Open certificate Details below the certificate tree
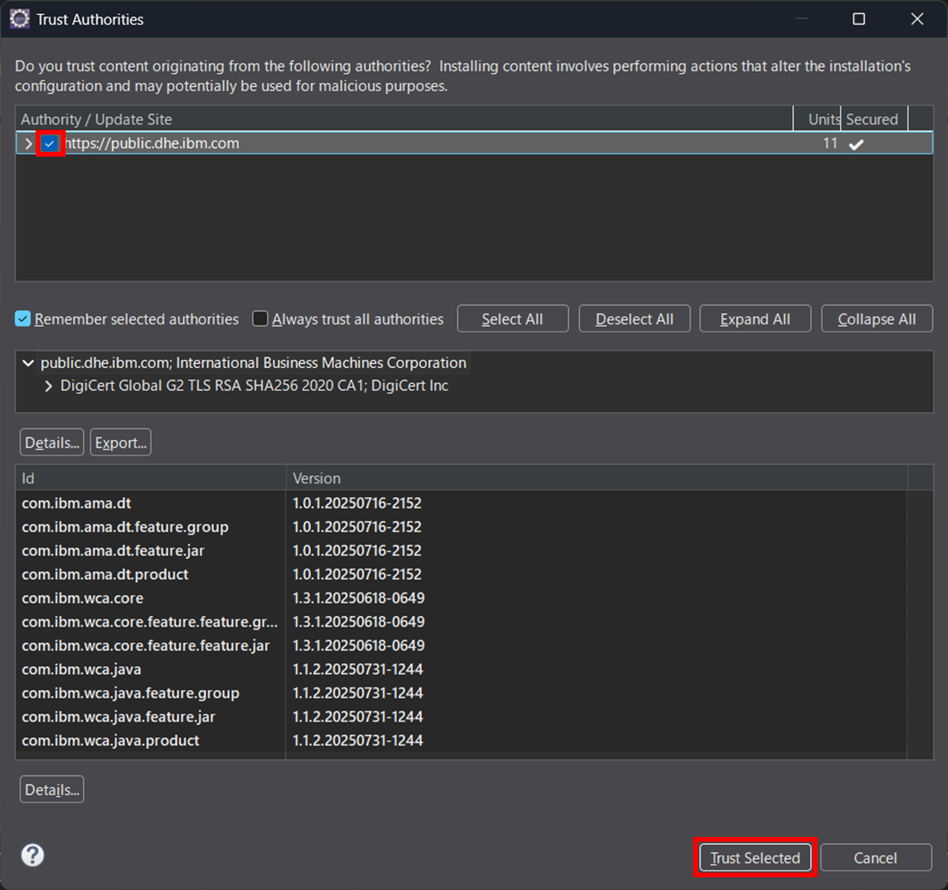 [x=51, y=443]
